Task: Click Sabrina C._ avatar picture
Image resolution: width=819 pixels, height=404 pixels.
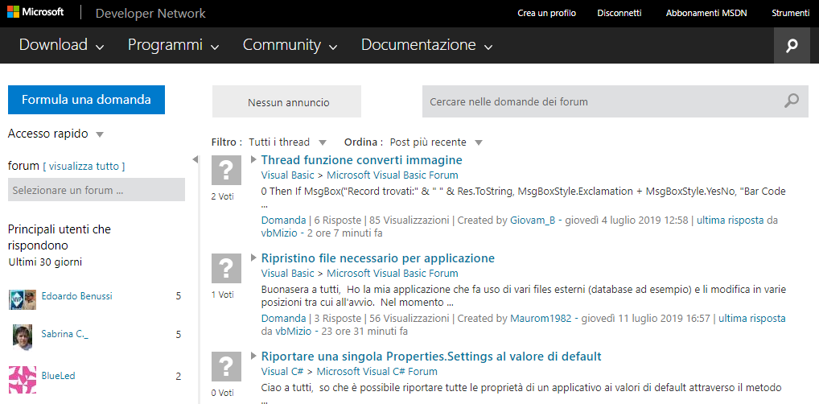Action: pos(23,337)
